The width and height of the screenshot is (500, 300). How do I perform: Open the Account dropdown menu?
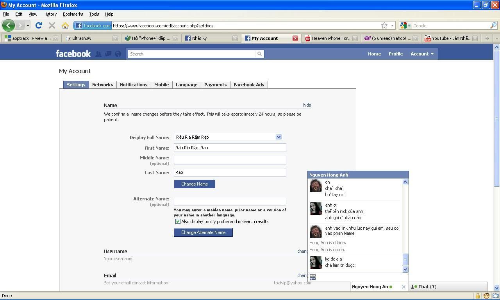pos(422,54)
